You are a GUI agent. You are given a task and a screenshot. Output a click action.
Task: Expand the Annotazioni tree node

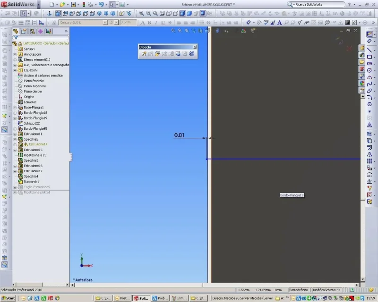tap(15, 54)
